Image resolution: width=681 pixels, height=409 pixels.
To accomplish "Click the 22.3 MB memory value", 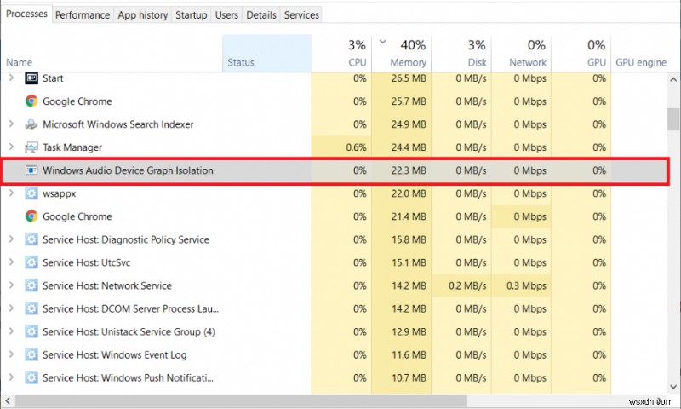I will pos(409,170).
